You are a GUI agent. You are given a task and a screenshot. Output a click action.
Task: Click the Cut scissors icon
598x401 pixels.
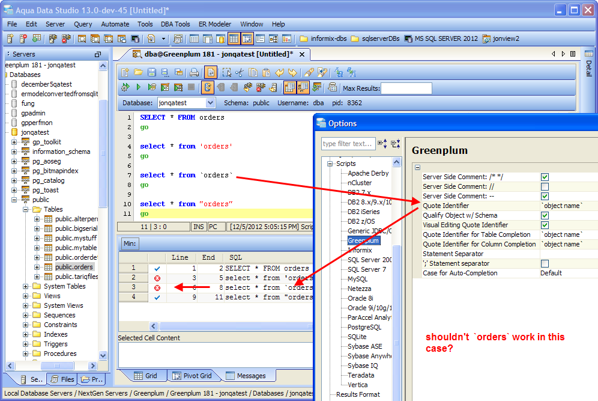pyautogui.click(x=240, y=72)
